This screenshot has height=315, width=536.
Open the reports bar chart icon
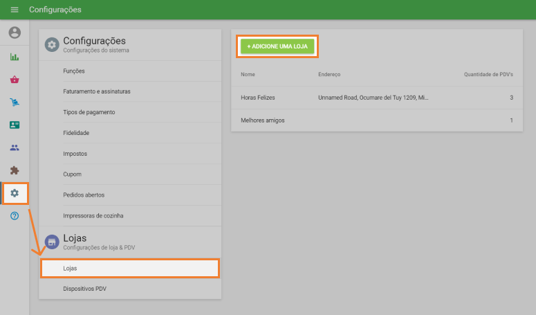pos(15,57)
